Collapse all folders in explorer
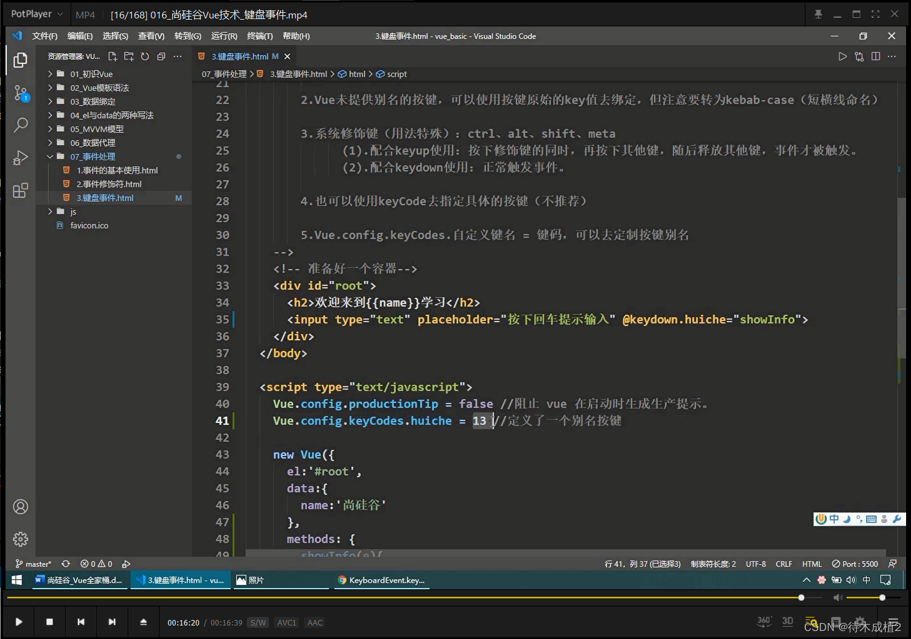This screenshot has width=911, height=639. point(161,56)
